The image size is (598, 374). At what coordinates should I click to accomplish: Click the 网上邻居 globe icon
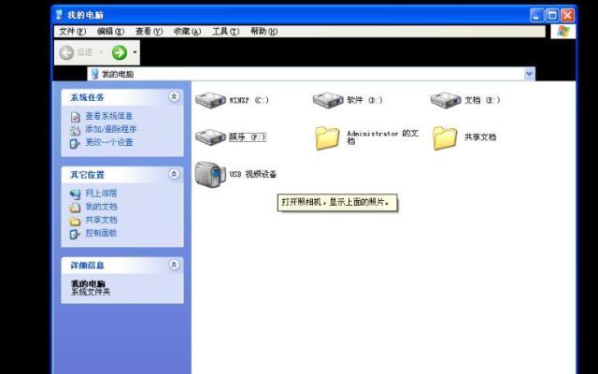point(75,194)
